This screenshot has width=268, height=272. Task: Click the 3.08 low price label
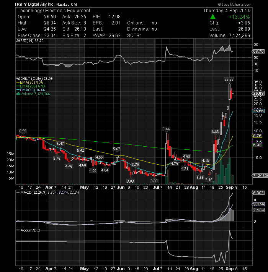pos(154,181)
